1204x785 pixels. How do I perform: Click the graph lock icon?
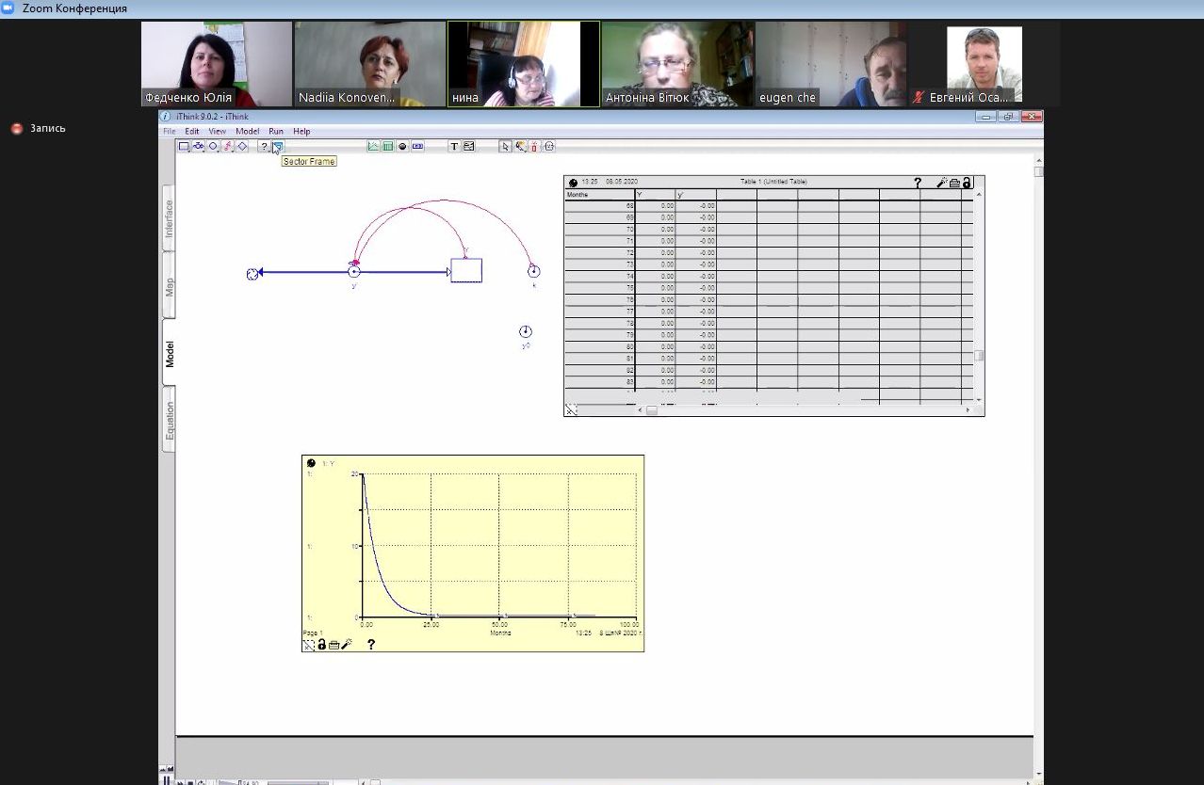click(x=321, y=645)
